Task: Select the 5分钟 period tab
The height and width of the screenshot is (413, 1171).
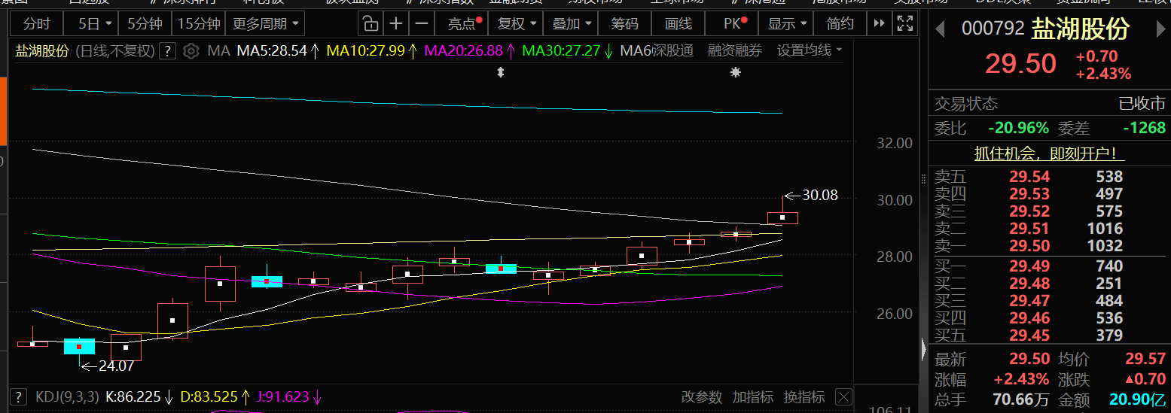Action: [145, 24]
